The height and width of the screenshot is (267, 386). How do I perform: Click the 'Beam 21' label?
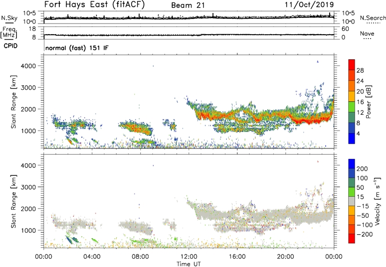(x=188, y=5)
